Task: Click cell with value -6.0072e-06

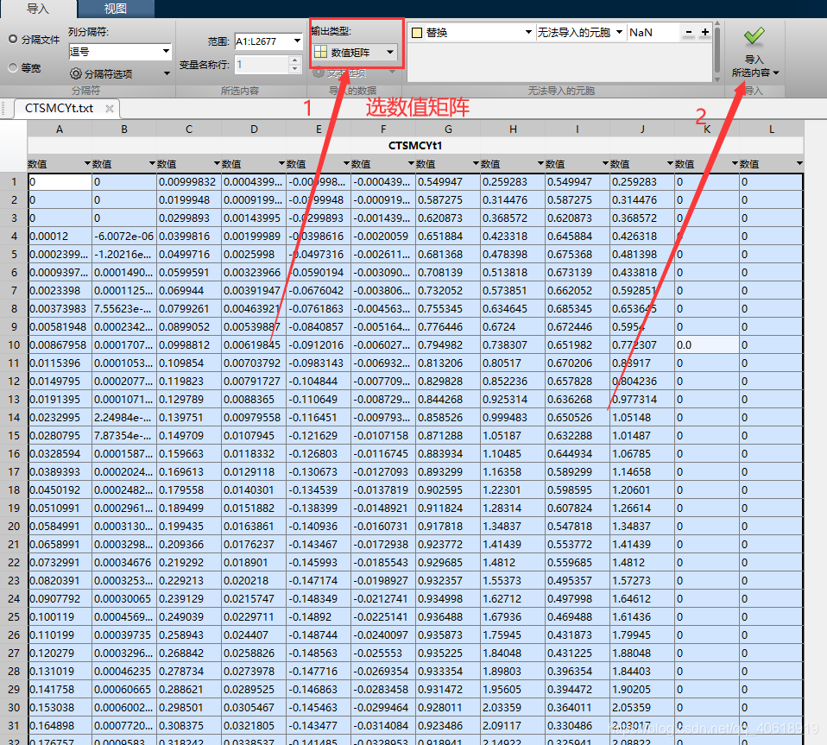Action: coord(124,237)
